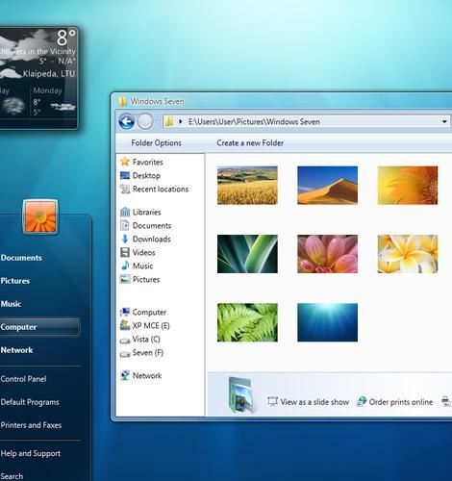The image size is (452, 481).
Task: Open the address bar history dropdown arrow
Action: tap(444, 121)
